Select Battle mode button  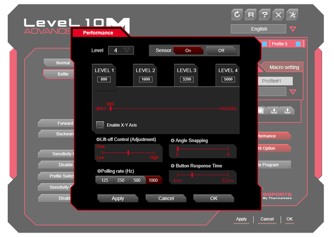tap(59, 74)
